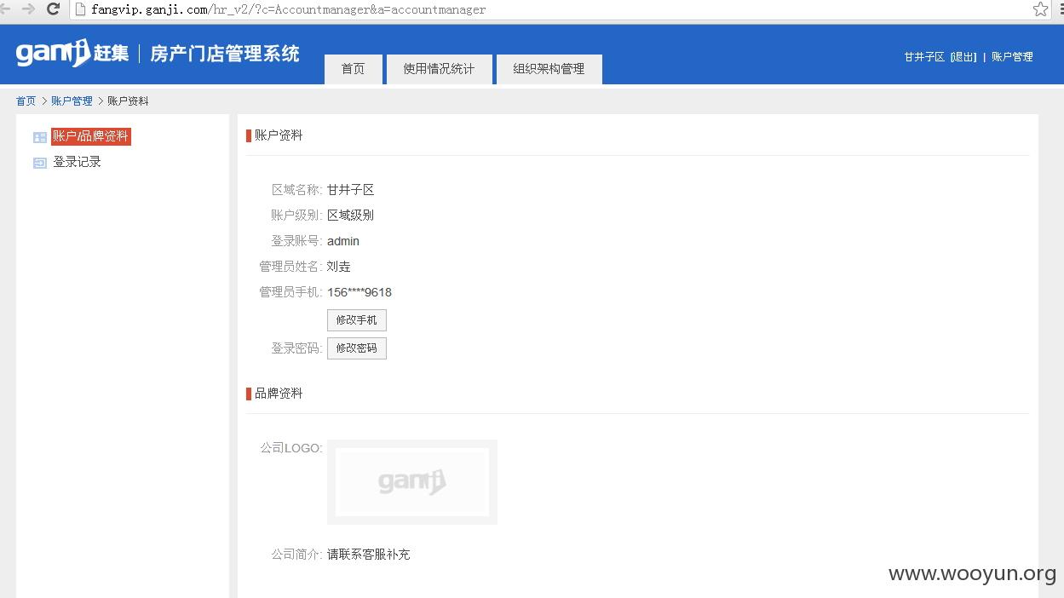Focus the browser address bar URL
Screen dimensions: 1064x598
pos(288,9)
